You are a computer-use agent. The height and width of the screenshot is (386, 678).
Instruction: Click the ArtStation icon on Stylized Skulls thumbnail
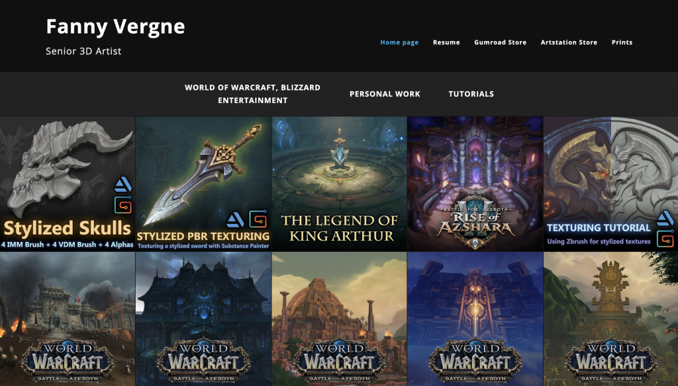[122, 184]
